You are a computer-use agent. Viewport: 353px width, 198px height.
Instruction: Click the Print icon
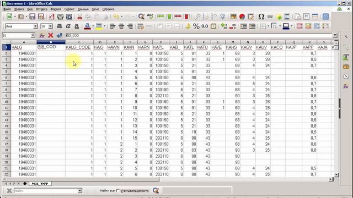tap(60, 16)
